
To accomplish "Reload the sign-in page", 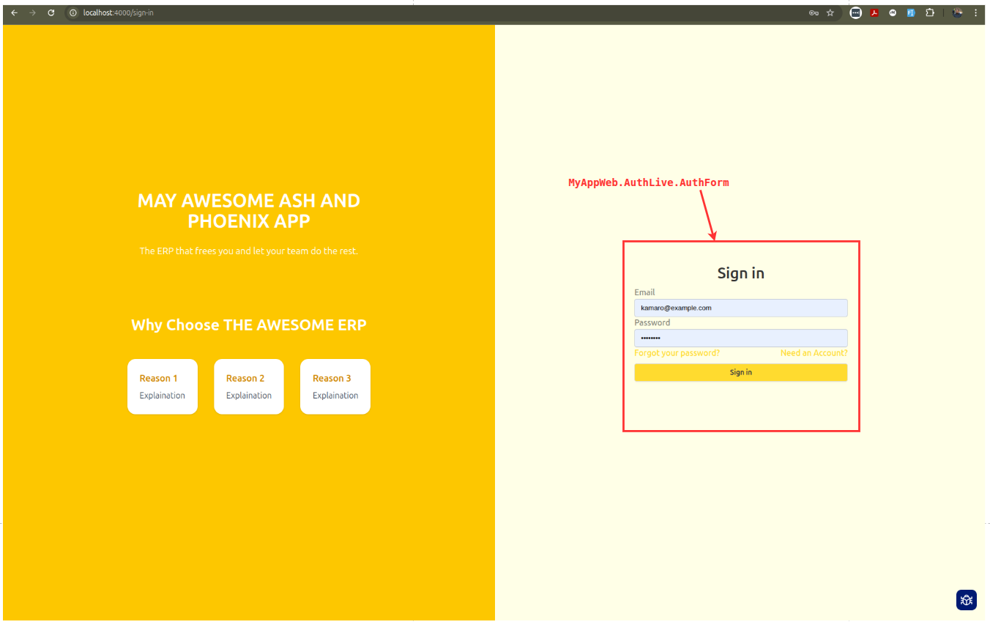I will pyautogui.click(x=51, y=12).
